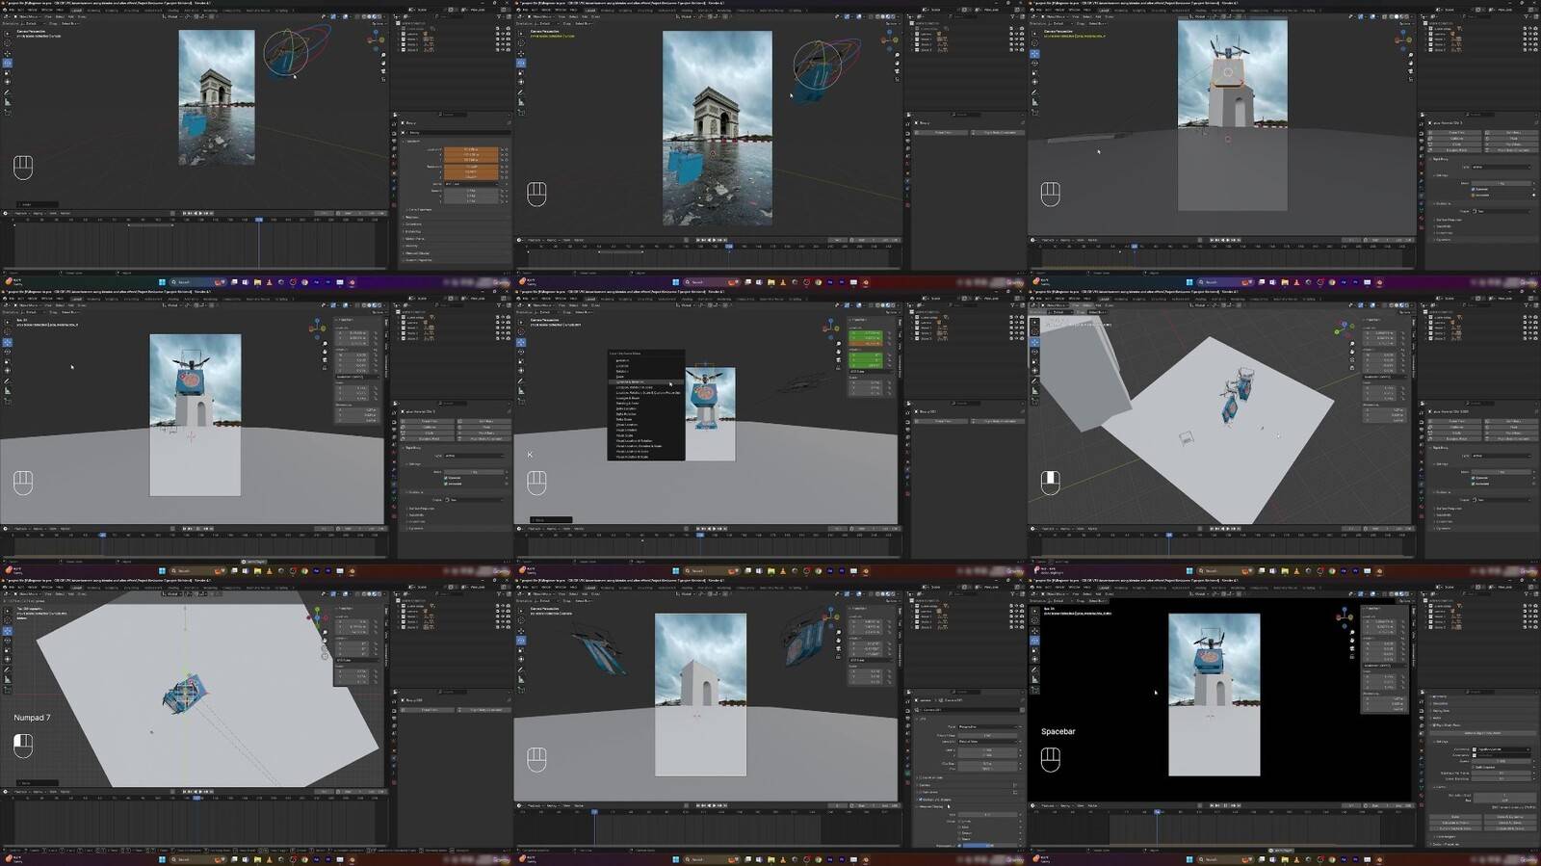This screenshot has width=1541, height=866.
Task: Open View menu in keyframe menu frame timeline
Action: [x=566, y=529]
